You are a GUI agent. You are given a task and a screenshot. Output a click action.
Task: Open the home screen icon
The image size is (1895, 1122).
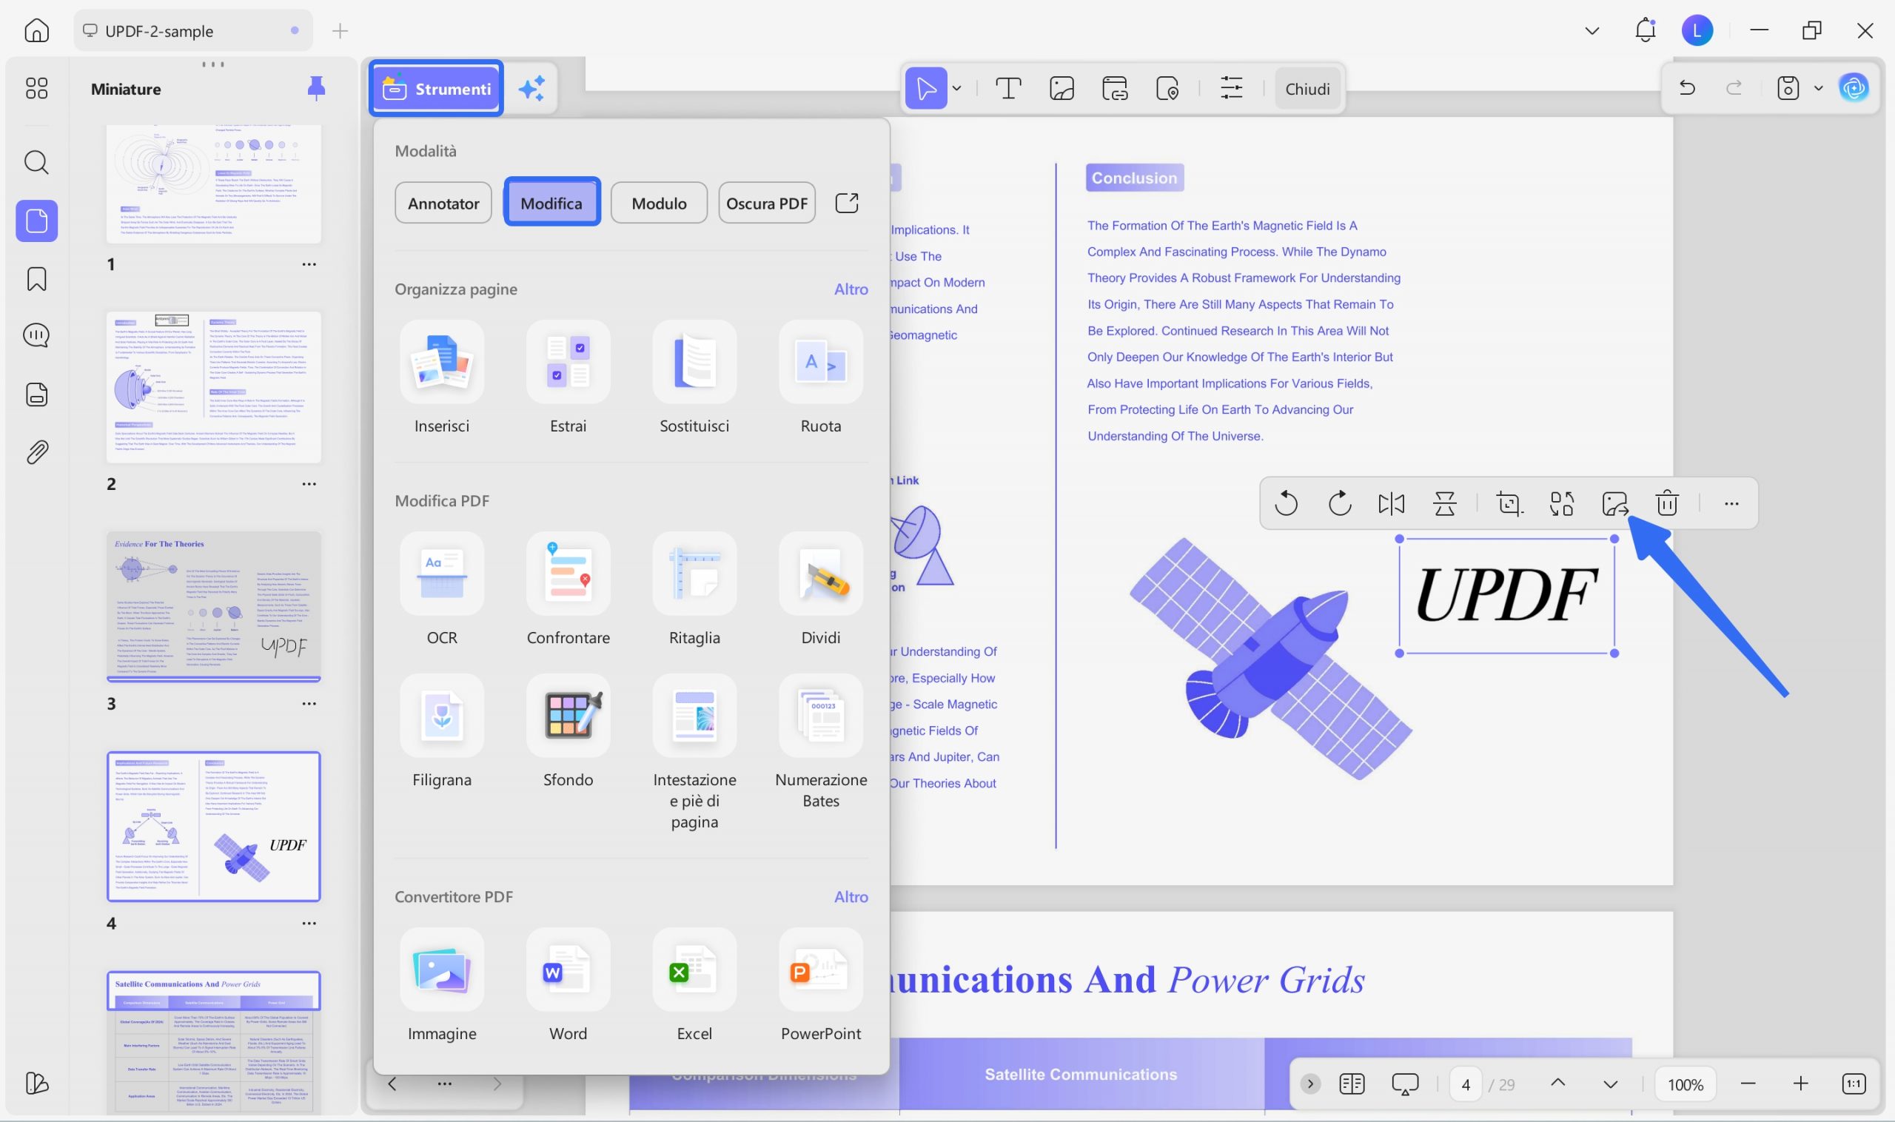(36, 30)
